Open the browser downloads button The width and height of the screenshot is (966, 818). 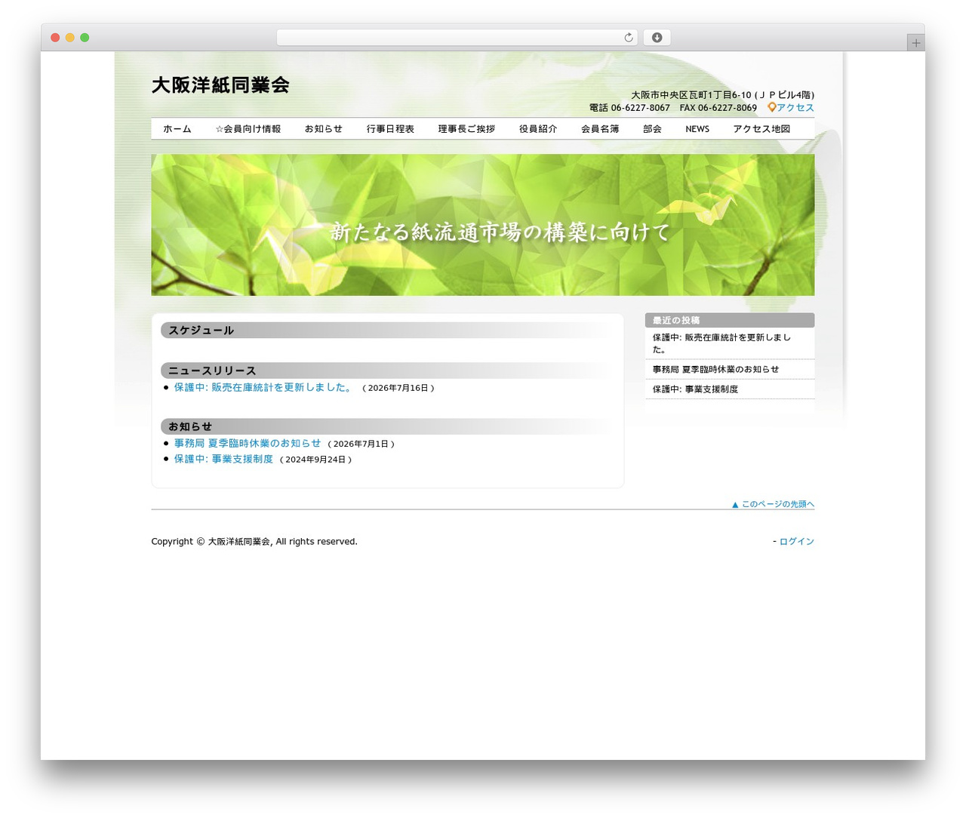[657, 38]
